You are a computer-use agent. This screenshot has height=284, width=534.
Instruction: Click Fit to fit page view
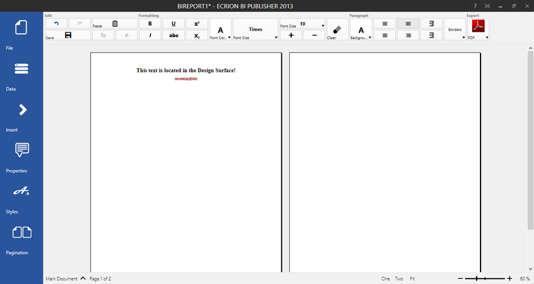[412, 278]
